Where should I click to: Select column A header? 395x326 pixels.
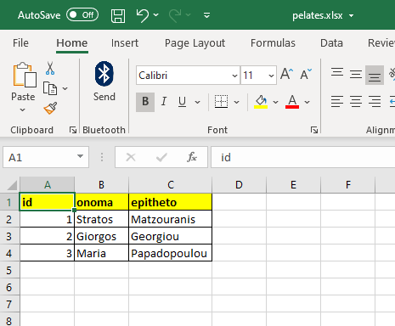[x=48, y=185]
